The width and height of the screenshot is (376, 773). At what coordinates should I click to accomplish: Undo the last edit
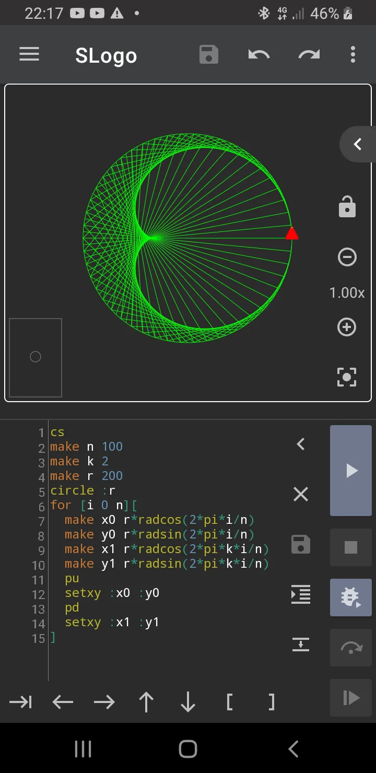pyautogui.click(x=259, y=54)
